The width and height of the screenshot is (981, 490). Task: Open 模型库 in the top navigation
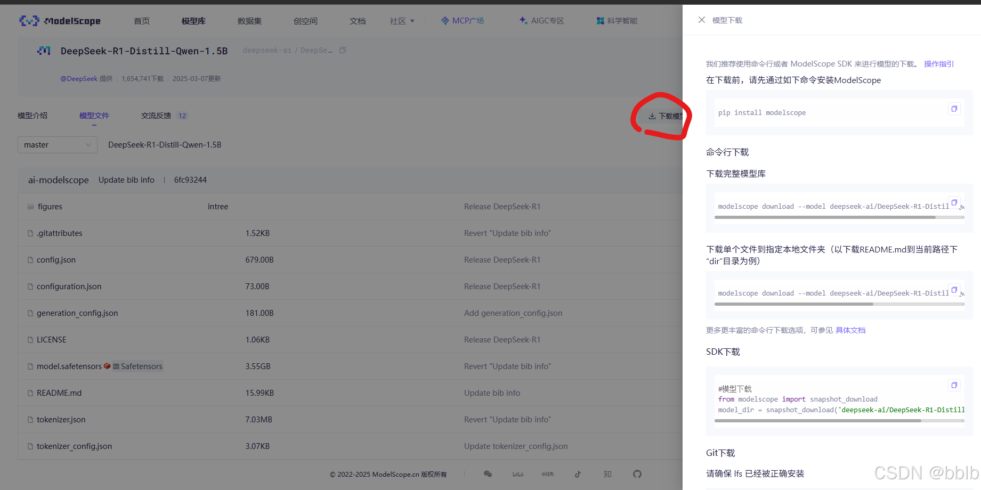pyautogui.click(x=193, y=21)
